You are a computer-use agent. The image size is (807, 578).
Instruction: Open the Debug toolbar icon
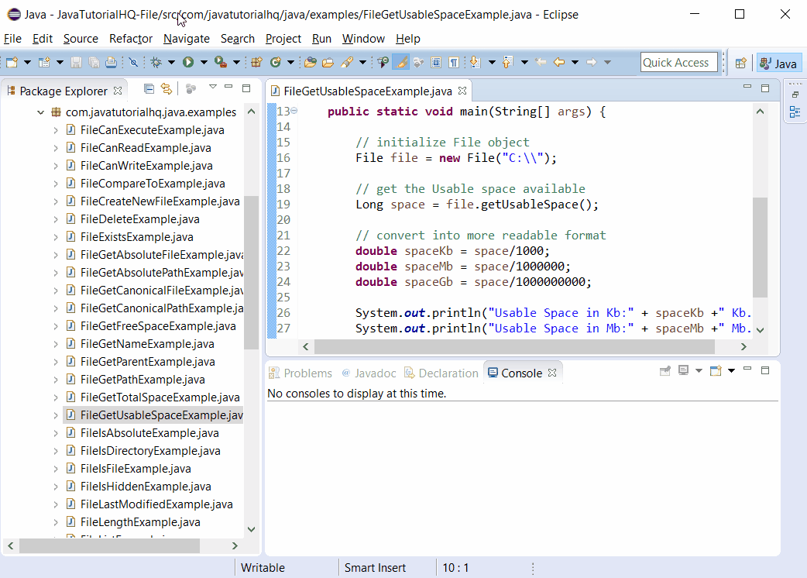point(156,62)
